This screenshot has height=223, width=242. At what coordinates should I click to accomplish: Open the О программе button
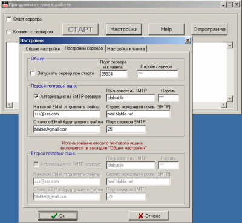(209, 30)
